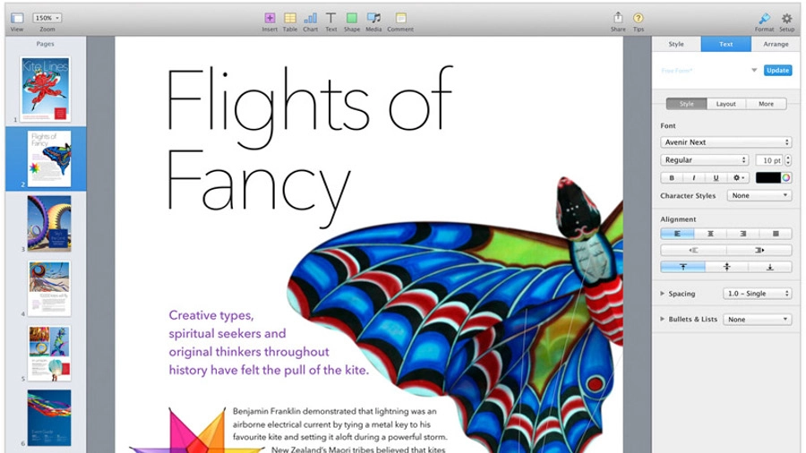Open the Avenir Next font dropdown
Screen dimensions: 806x453
725,142
